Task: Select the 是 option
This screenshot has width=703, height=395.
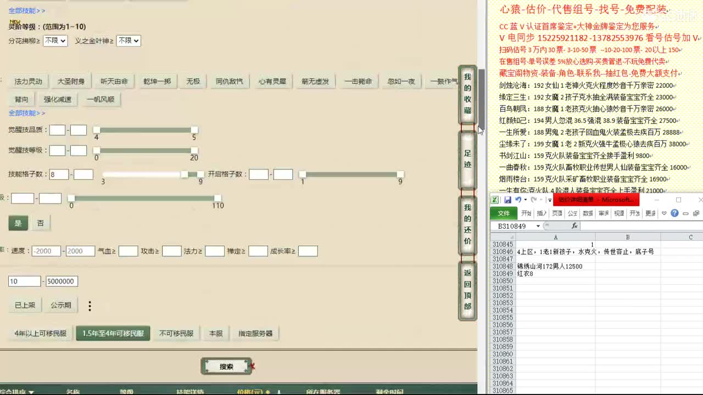Action: 19,223
